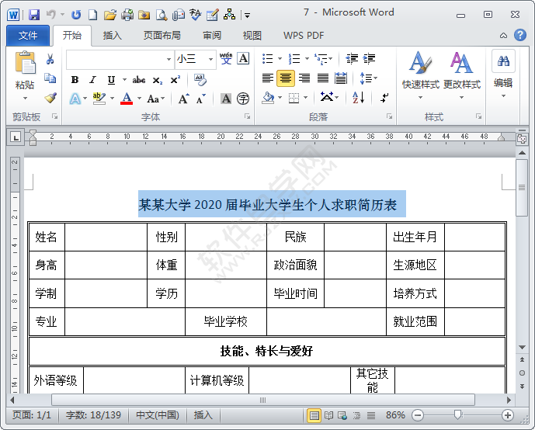Open the Font dialog launcher
535x430 pixels.
click(248, 116)
